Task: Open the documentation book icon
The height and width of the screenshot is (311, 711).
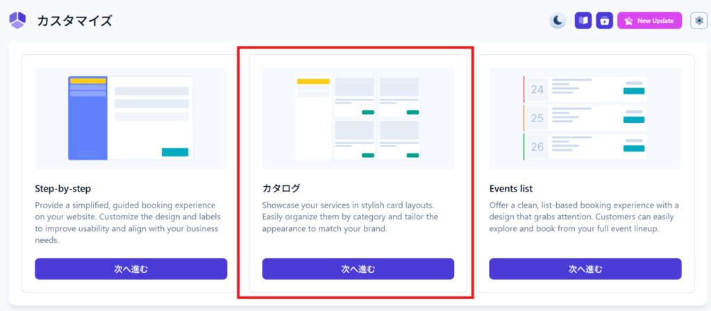Action: point(583,21)
